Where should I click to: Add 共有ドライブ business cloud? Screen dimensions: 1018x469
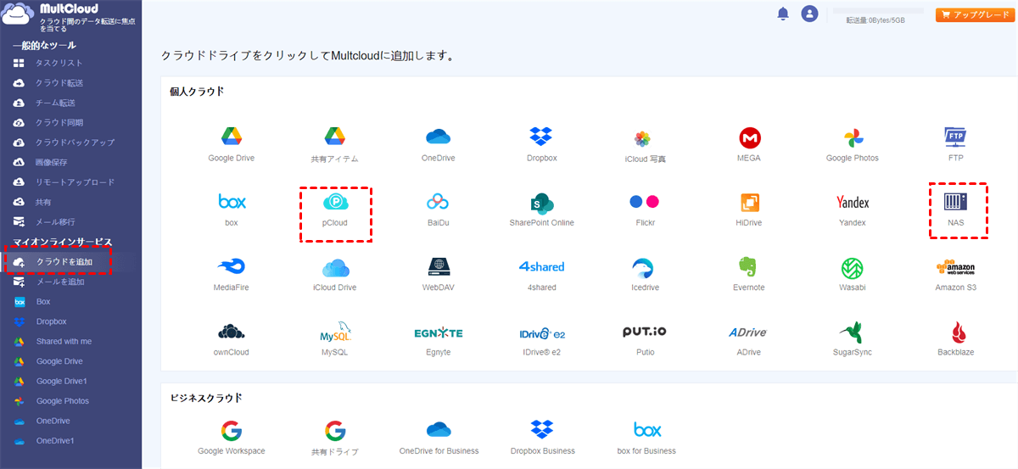[334, 438]
